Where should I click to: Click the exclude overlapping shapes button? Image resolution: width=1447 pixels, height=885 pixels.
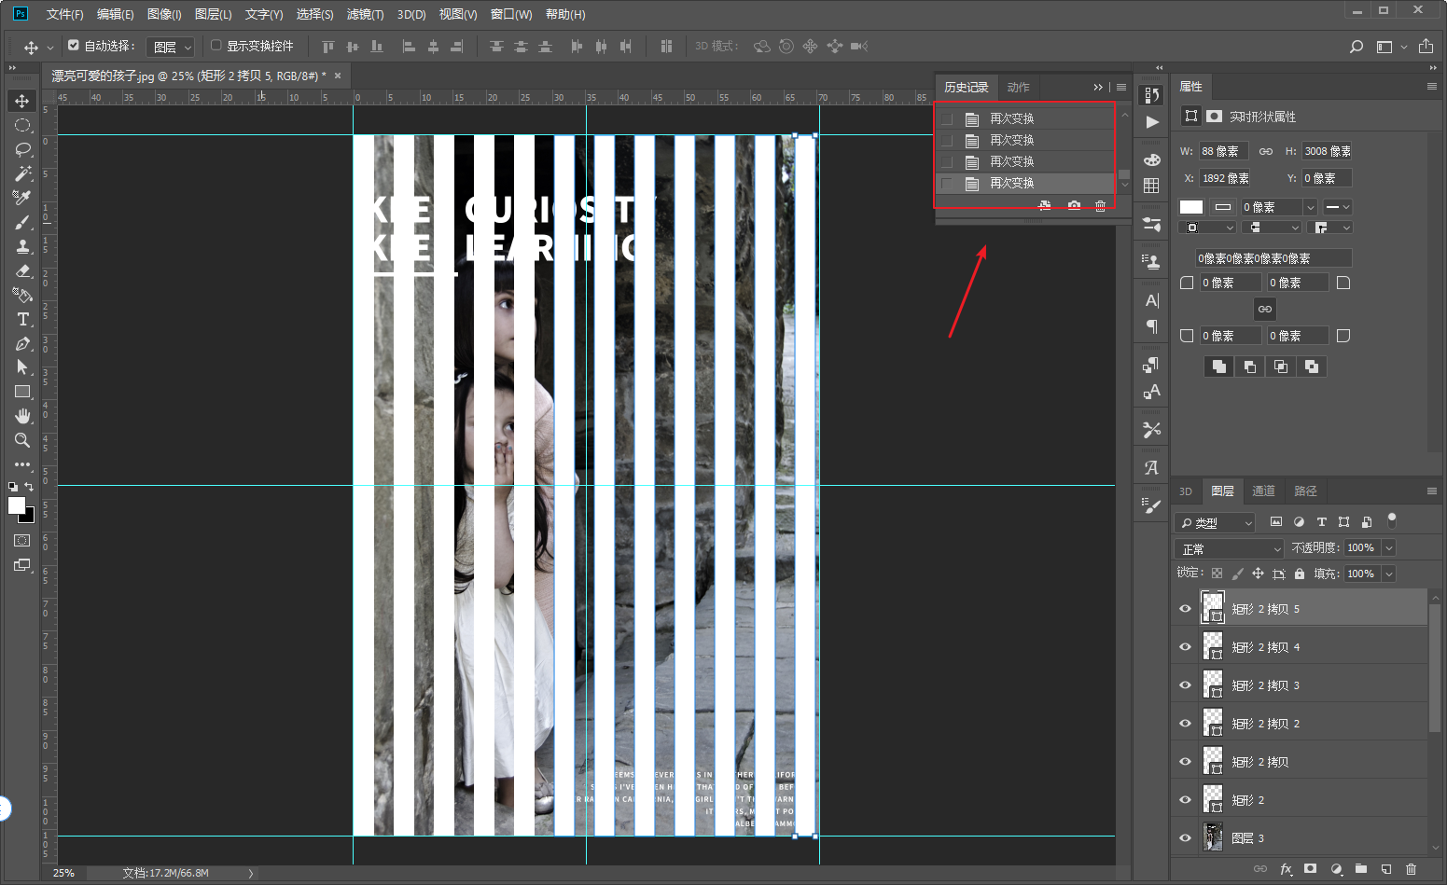pos(1312,366)
